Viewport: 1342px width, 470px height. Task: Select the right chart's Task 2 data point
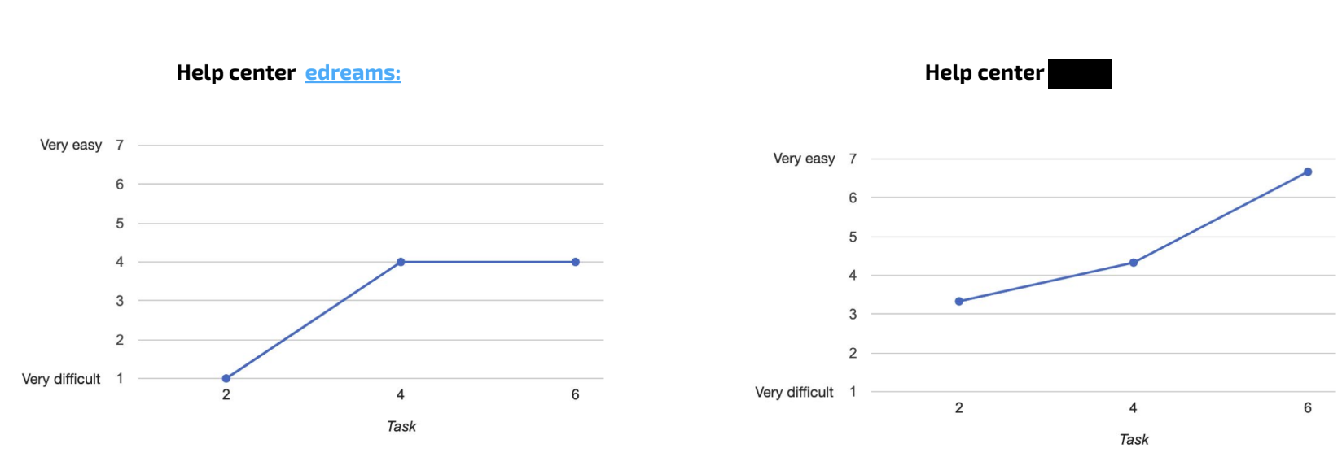pos(959,301)
